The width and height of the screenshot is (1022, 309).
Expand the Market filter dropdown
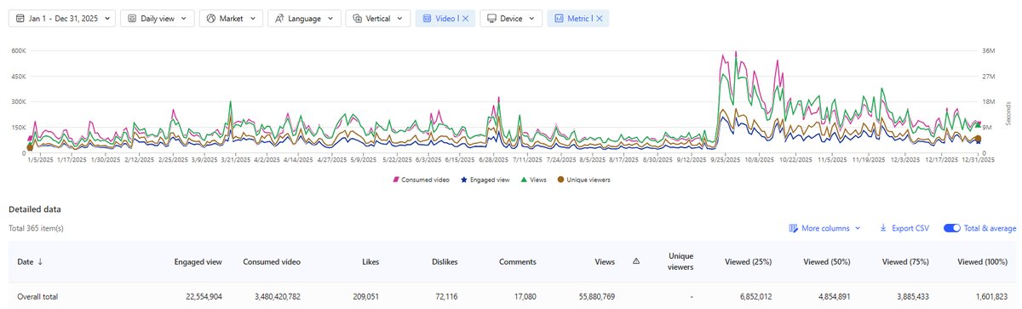click(x=231, y=18)
